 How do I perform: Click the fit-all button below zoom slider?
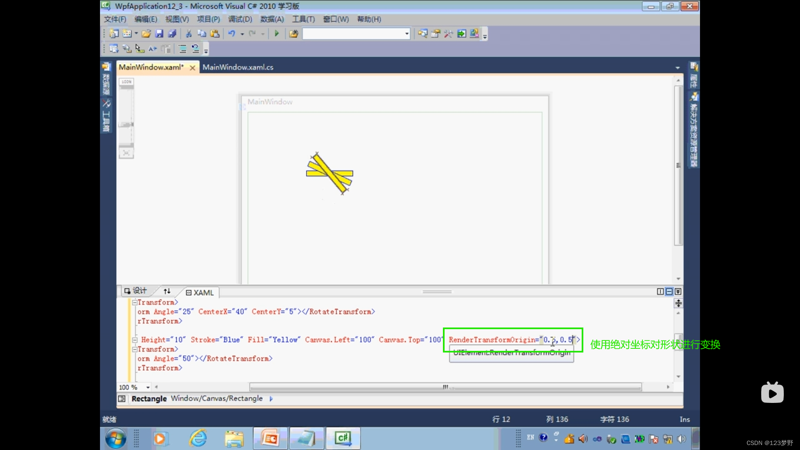coord(126,153)
